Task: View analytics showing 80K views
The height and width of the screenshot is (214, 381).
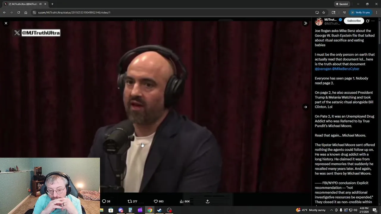Action: coord(185,201)
